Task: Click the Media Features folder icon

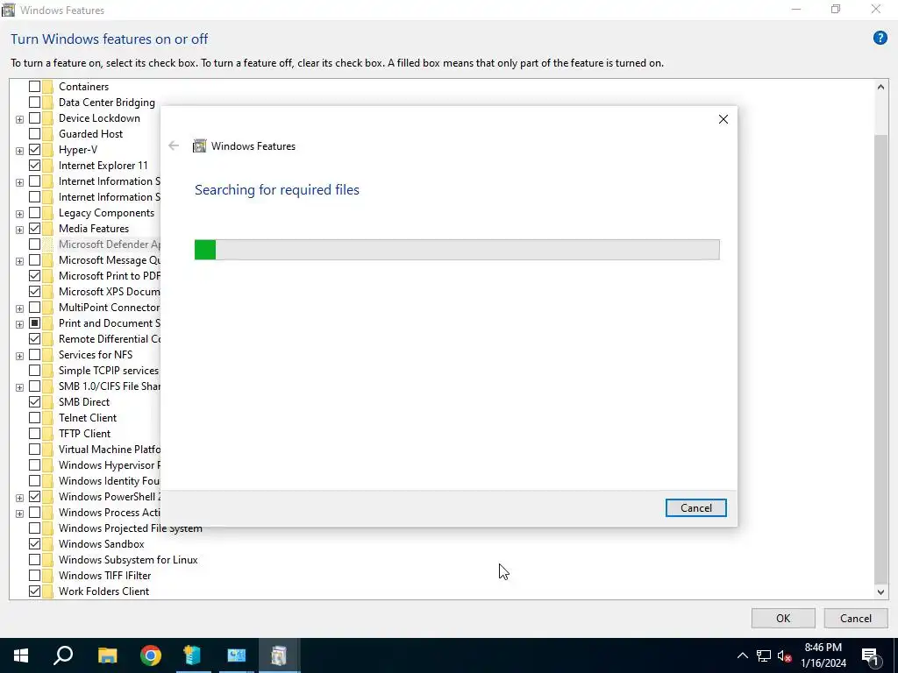Action: pyautogui.click(x=47, y=229)
